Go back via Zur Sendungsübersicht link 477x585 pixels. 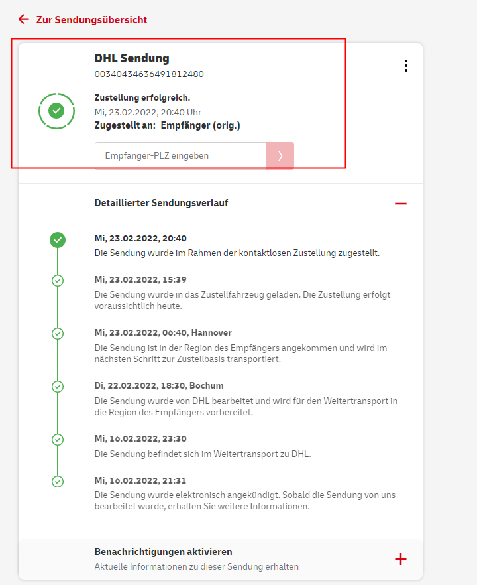91,20
